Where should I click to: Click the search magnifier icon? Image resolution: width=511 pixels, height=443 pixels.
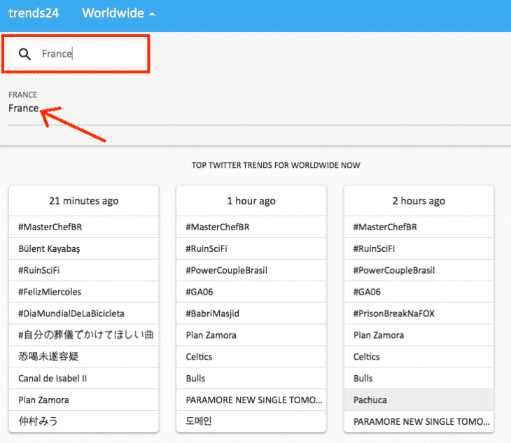[24, 54]
